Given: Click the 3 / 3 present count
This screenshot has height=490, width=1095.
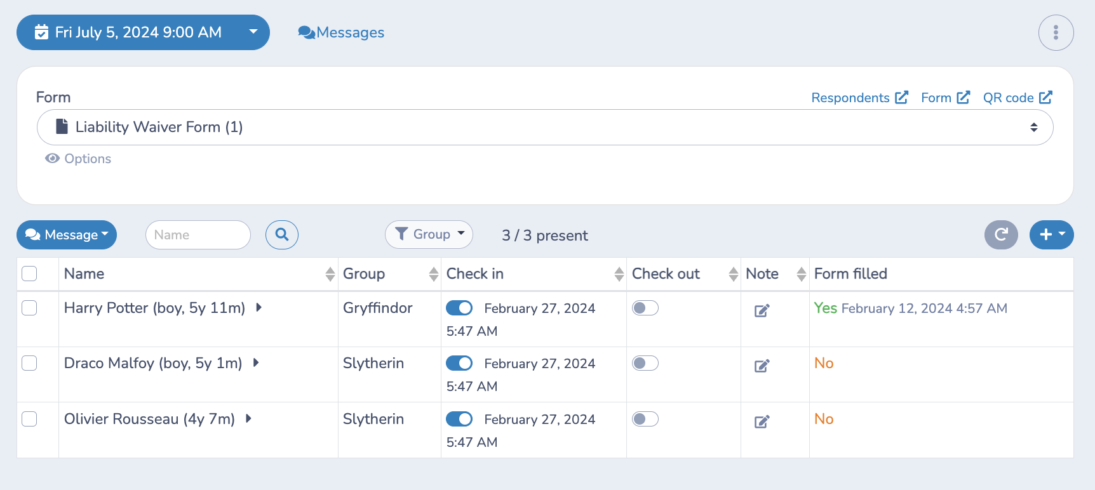Looking at the screenshot, I should pyautogui.click(x=545, y=235).
